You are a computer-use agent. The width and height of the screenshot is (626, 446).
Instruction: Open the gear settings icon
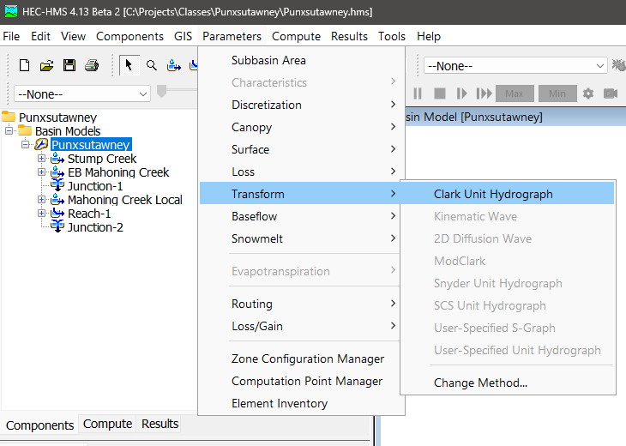point(588,93)
